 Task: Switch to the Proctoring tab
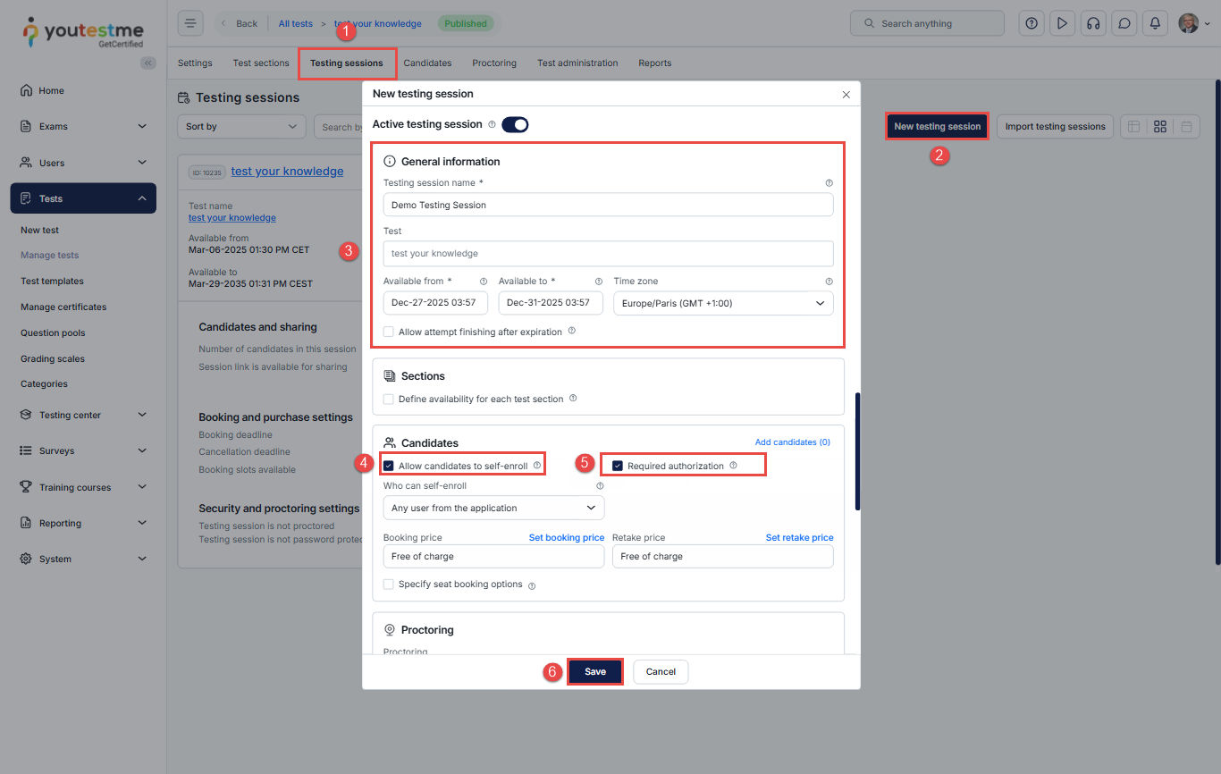494,63
